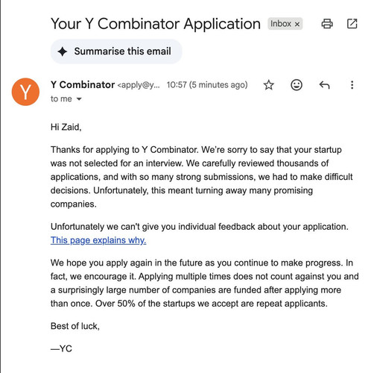Click the —YC signature text
The height and width of the screenshot is (373, 368).
61,348
